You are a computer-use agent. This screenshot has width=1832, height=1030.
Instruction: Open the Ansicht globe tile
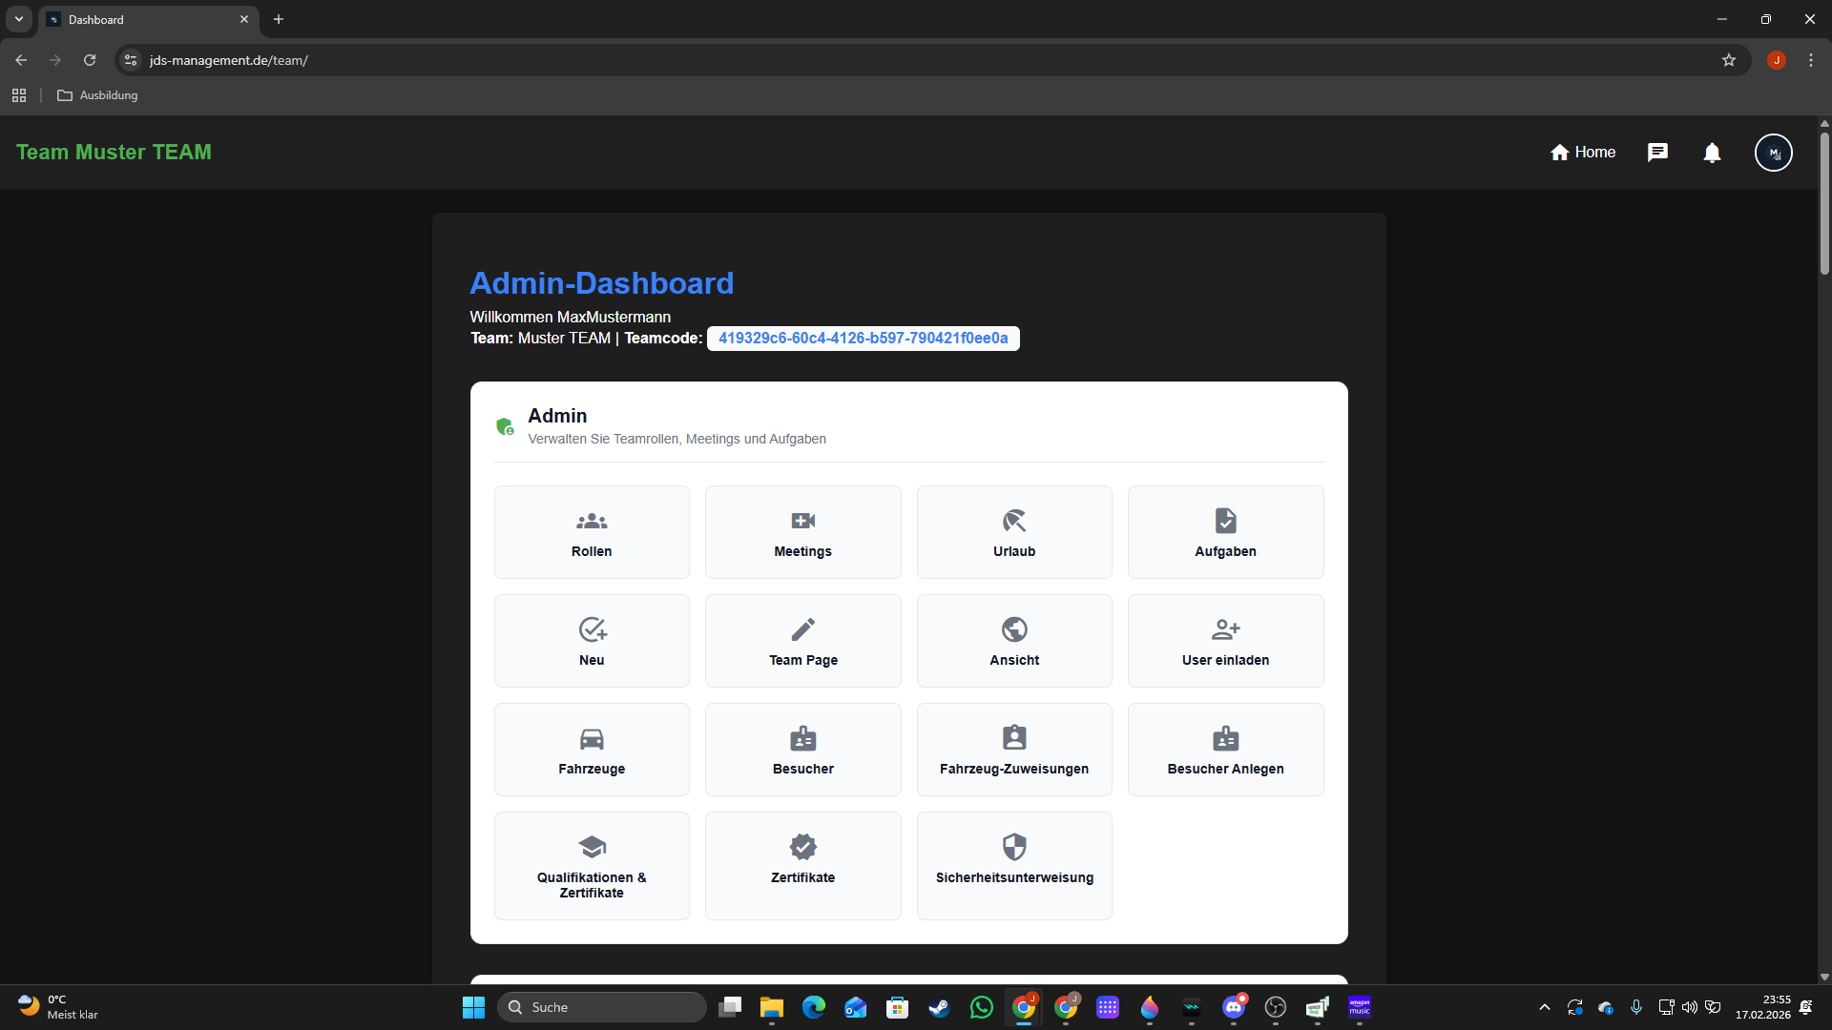pos(1014,641)
